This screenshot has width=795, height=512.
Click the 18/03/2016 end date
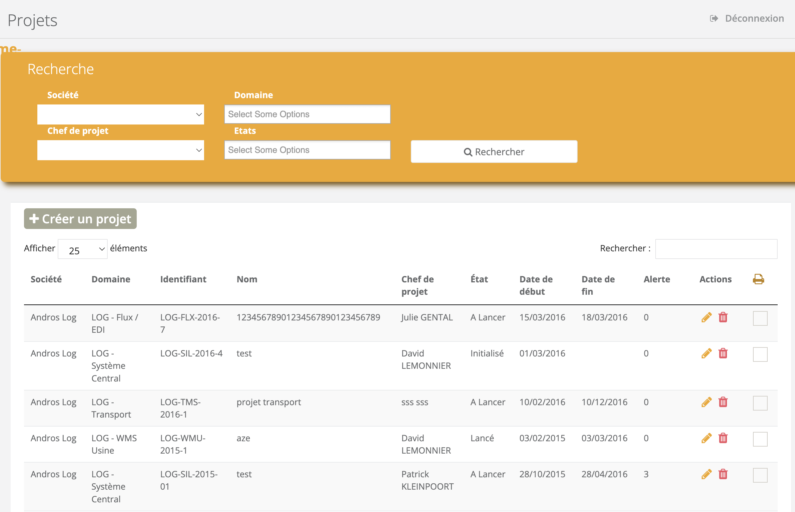pyautogui.click(x=604, y=317)
